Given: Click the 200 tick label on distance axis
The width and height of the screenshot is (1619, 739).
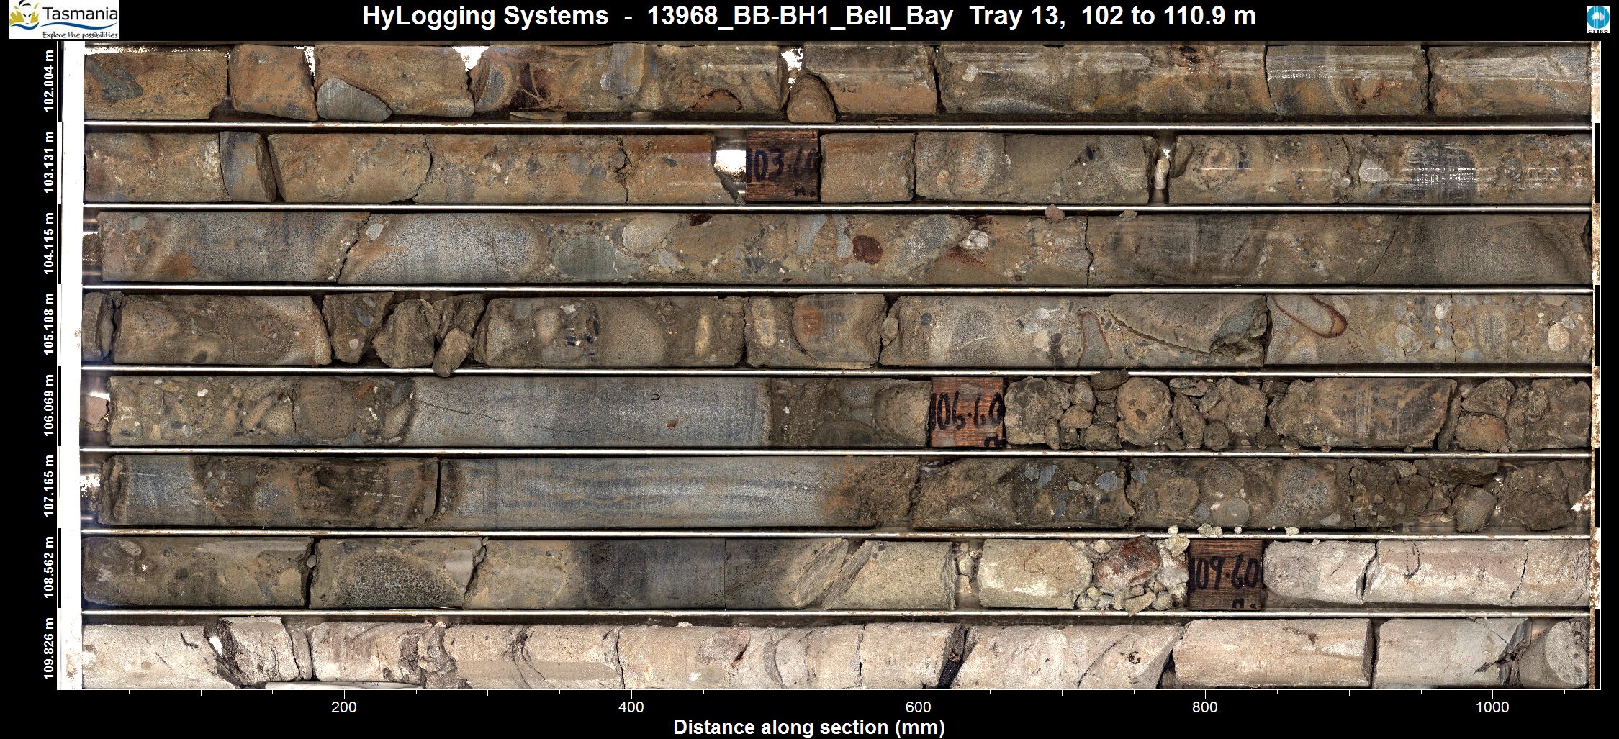Looking at the screenshot, I should click(x=344, y=707).
